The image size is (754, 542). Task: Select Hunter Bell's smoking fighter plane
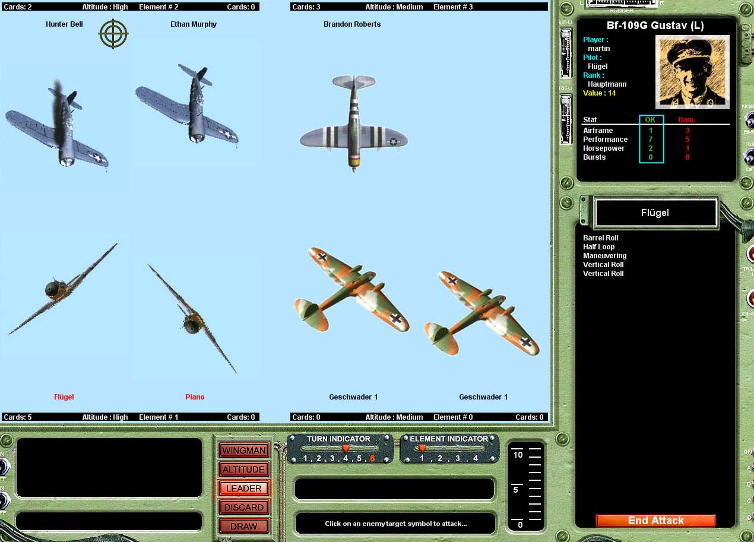click(x=59, y=128)
